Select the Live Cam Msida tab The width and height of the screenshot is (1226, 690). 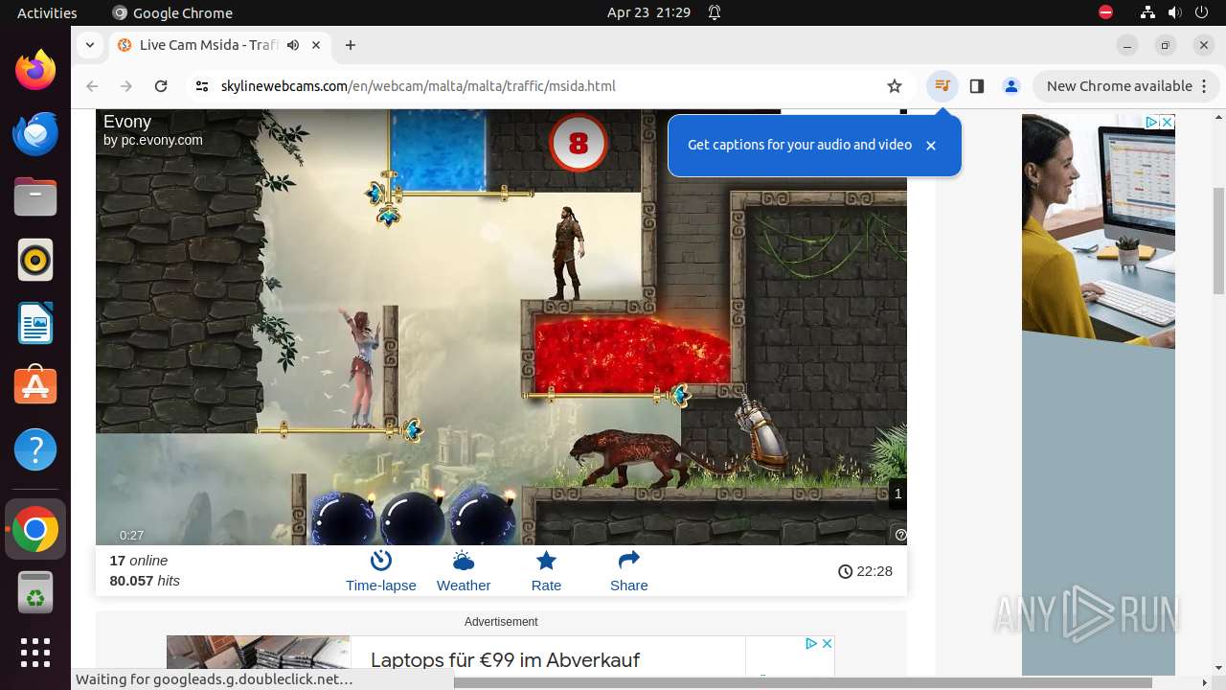coord(219,45)
